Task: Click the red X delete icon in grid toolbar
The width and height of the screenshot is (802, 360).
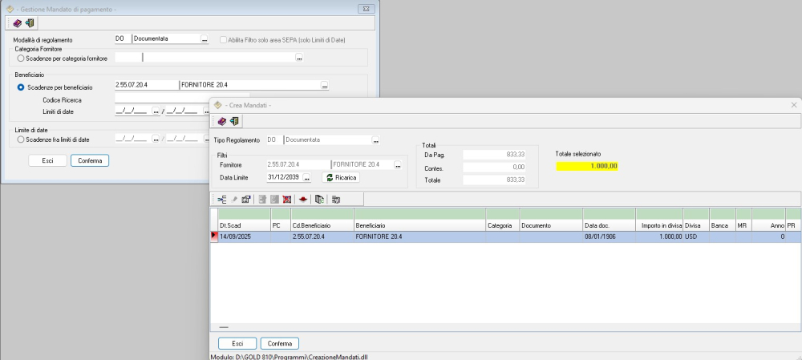Action: point(286,199)
